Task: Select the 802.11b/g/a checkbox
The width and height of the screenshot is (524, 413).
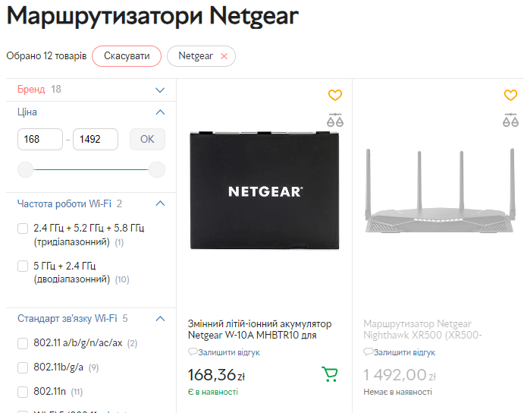Action: 23,368
